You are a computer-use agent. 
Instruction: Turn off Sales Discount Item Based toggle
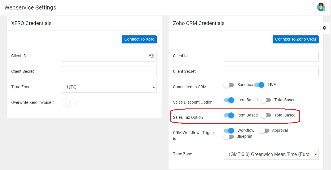point(229,100)
